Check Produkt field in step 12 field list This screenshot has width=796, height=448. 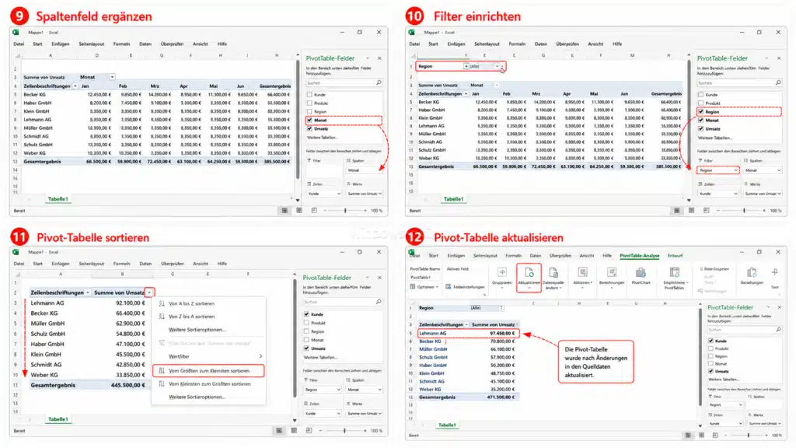click(x=710, y=348)
